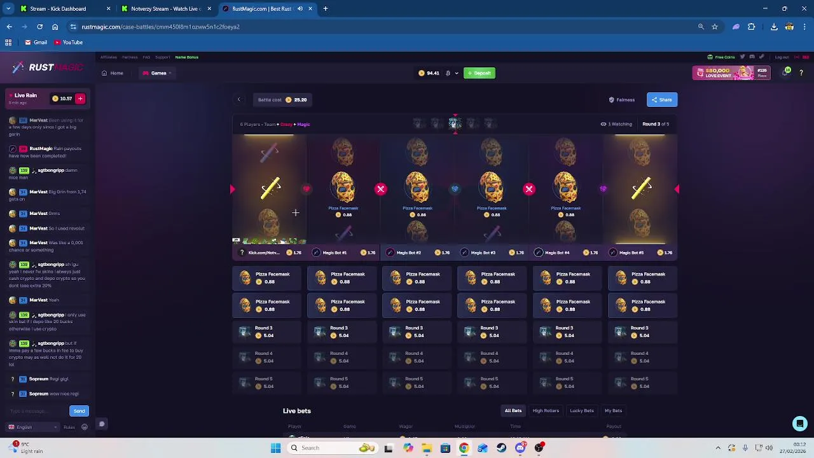This screenshot has width=814, height=458.
Task: Open a new browser tab
Action: point(325,9)
